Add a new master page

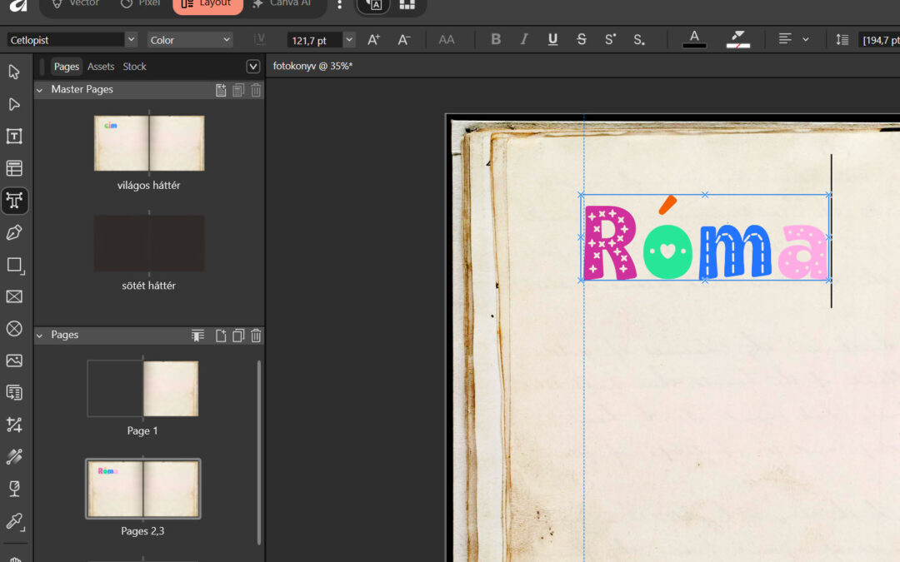pos(221,90)
